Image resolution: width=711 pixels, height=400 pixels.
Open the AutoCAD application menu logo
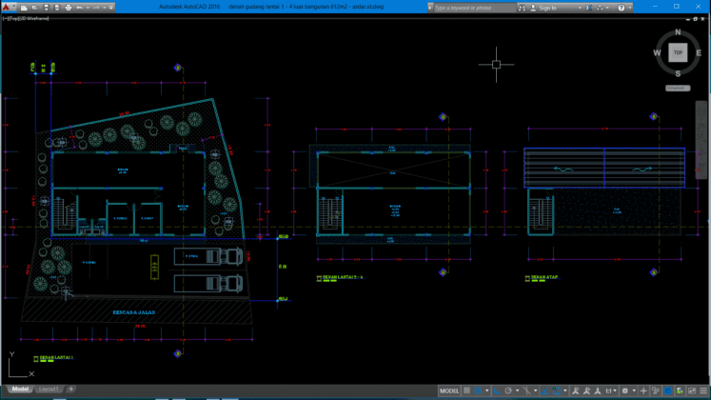(8, 8)
